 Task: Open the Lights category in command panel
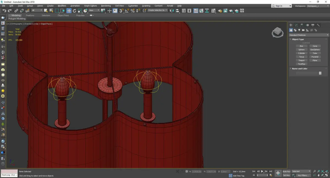(x=299, y=30)
